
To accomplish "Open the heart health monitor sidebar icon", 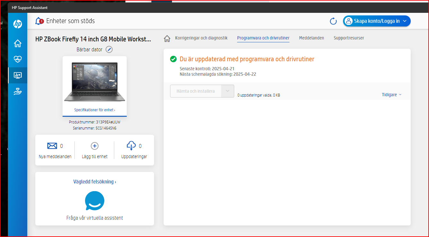I will (x=18, y=59).
